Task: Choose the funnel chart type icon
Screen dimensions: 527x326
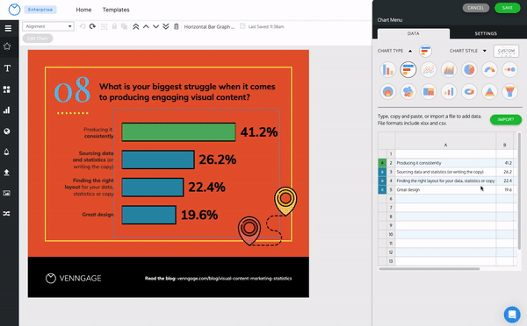Action: [509, 91]
